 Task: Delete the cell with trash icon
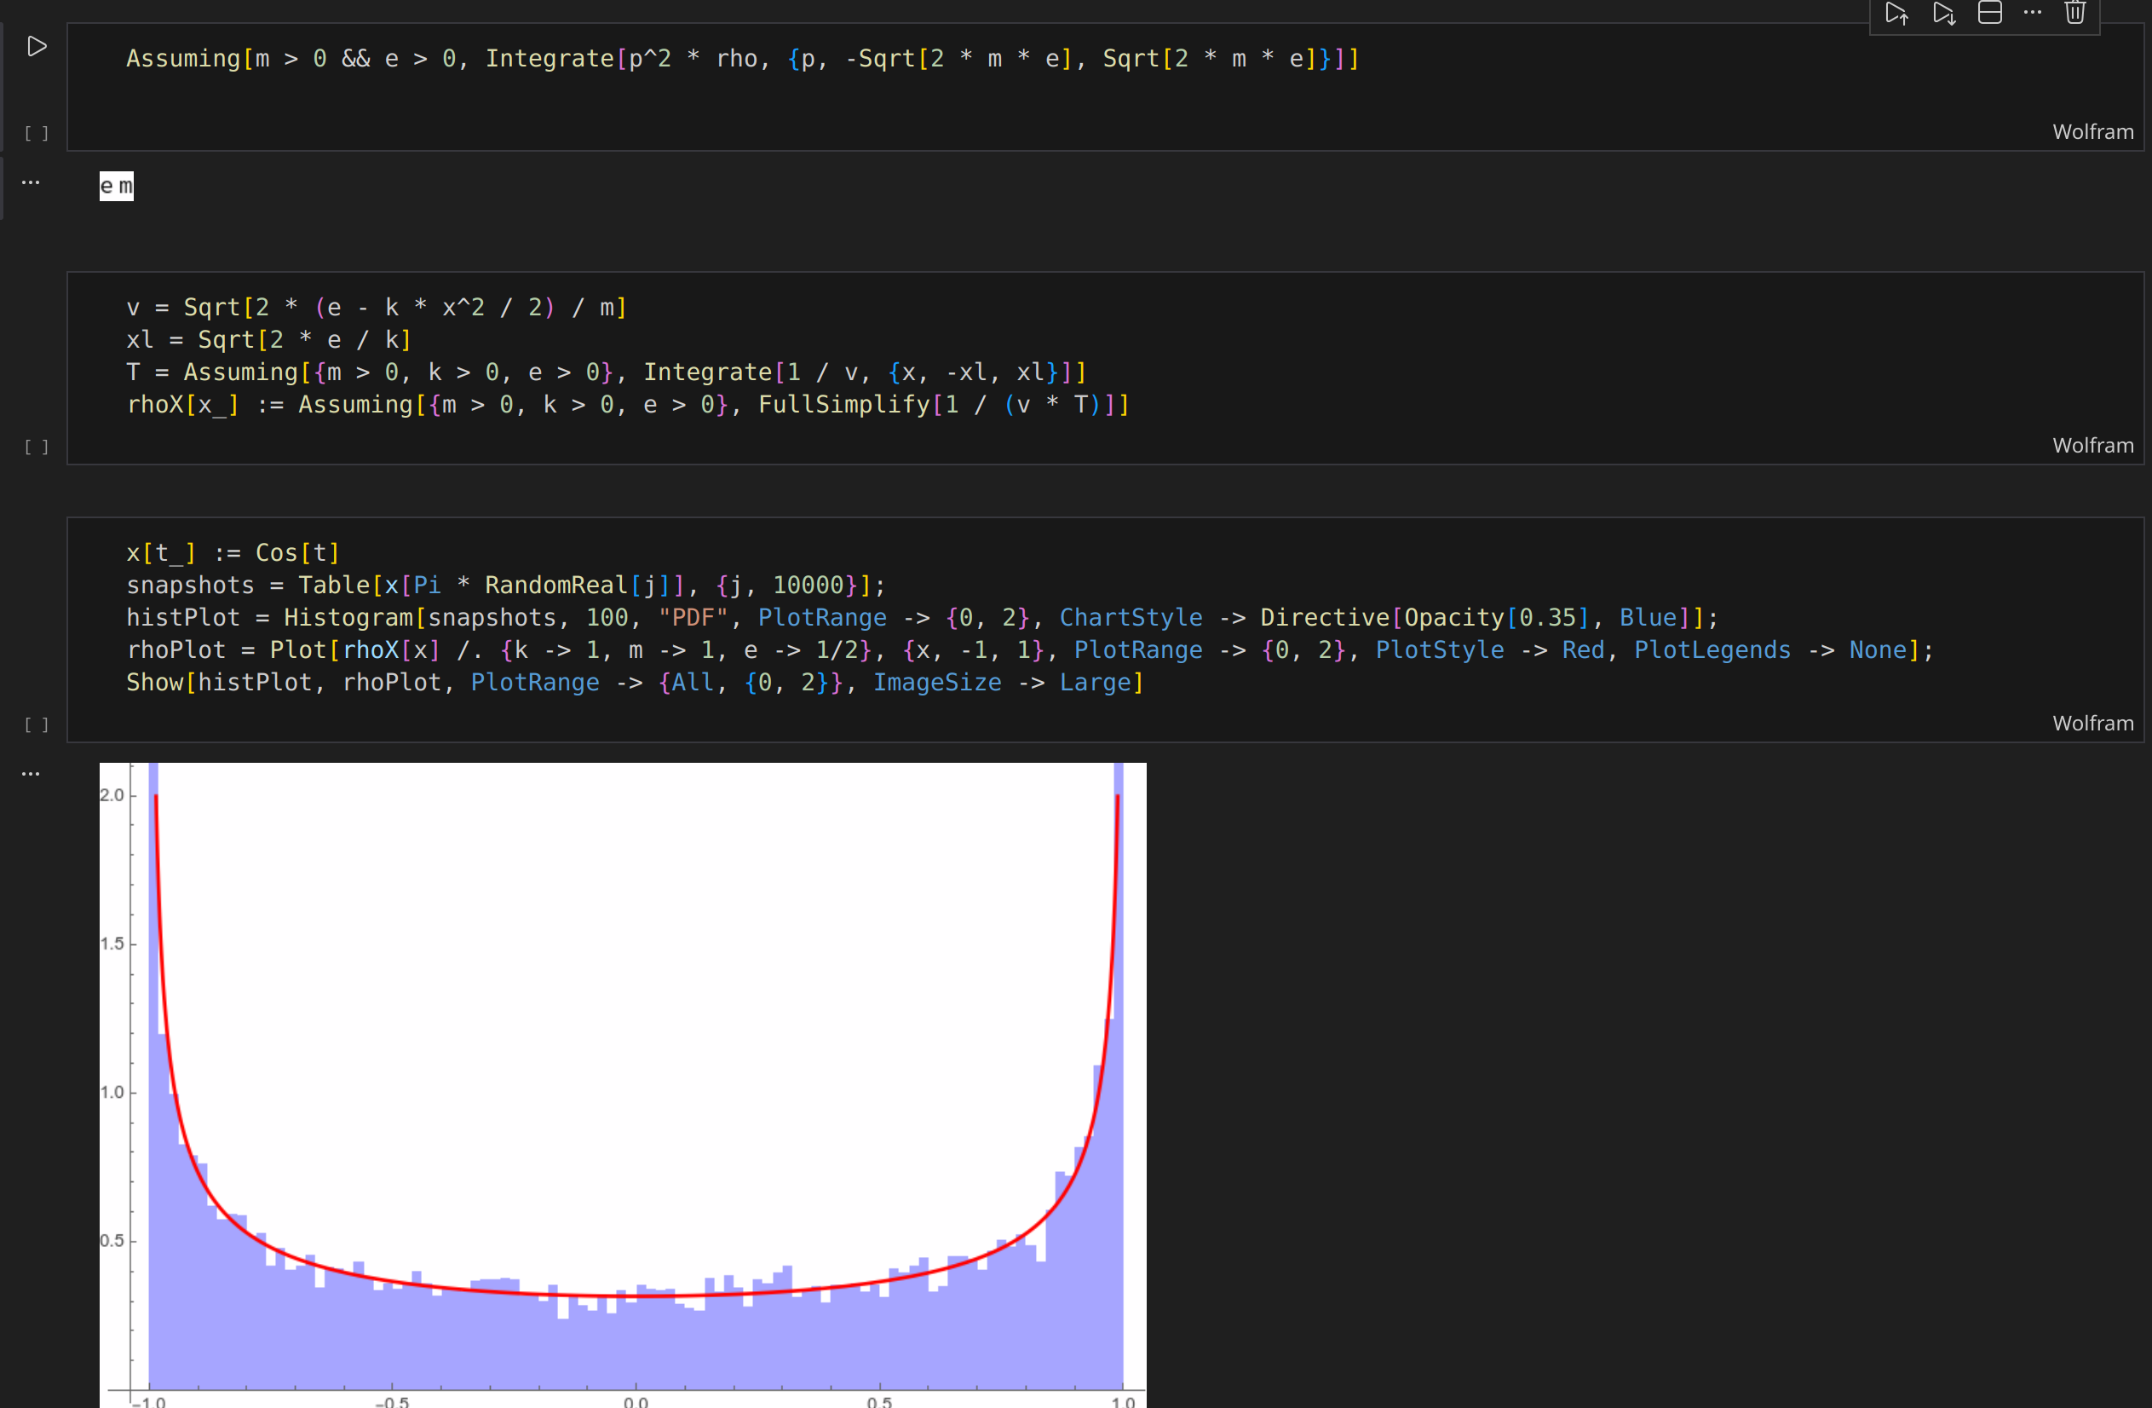coord(2075,14)
